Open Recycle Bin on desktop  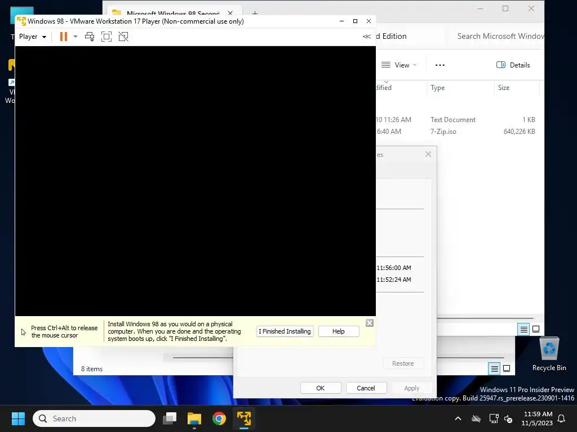click(x=549, y=354)
